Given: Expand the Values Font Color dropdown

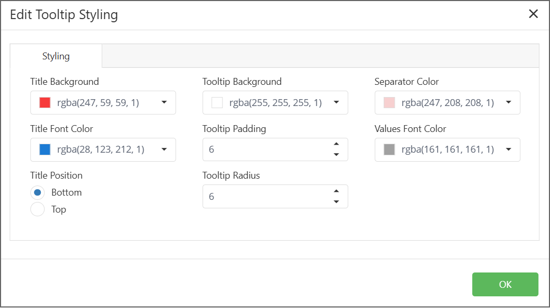Looking at the screenshot, I should 509,149.
